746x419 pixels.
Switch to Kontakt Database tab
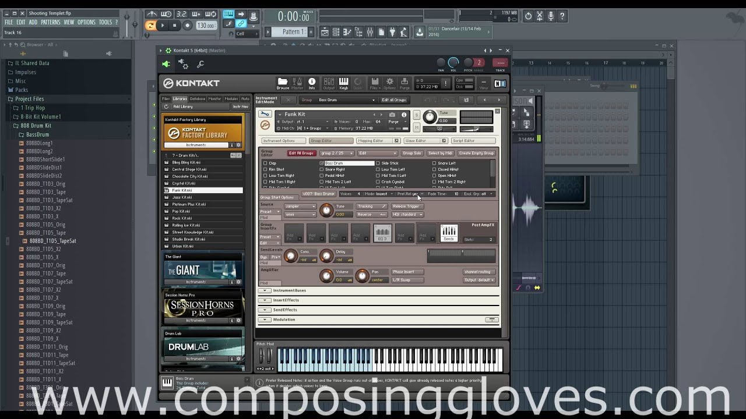[x=198, y=99]
